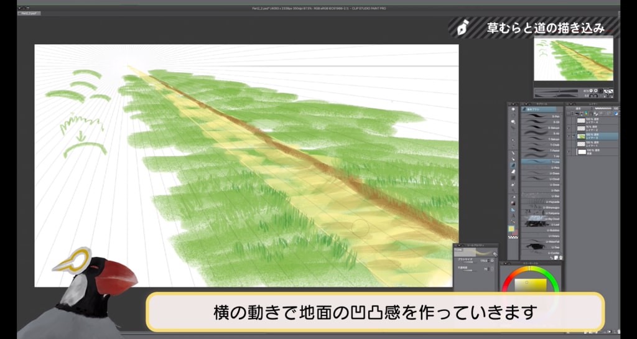Toggle visibility of layer 2 at 16% opacity
The height and width of the screenshot is (339, 637).
pyautogui.click(x=570, y=127)
